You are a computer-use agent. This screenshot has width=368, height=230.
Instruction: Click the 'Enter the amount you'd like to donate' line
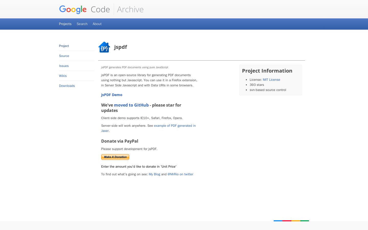[x=139, y=167]
